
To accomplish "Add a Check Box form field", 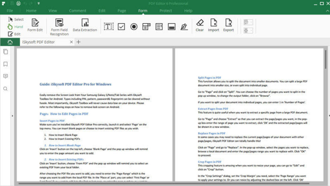I will point(121,27).
